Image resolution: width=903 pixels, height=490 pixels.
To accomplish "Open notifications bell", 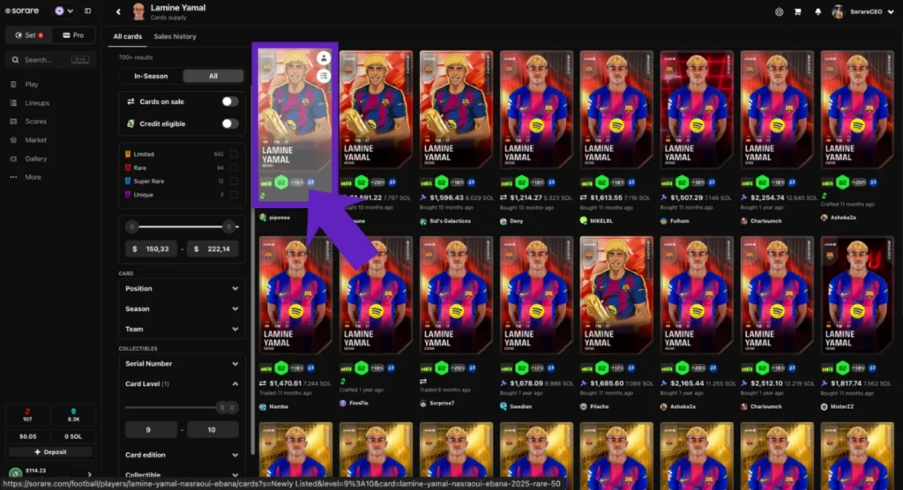I will pyautogui.click(x=817, y=11).
